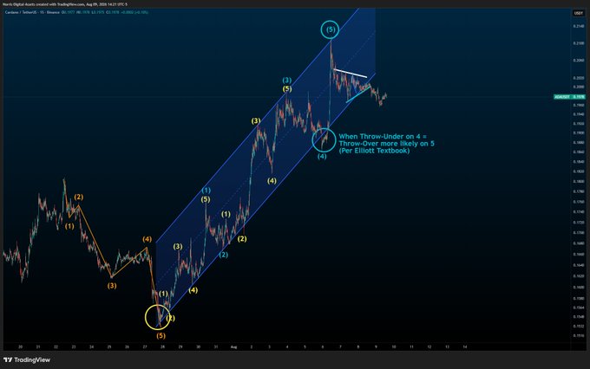Click the 0.2140 price axis label
Viewport: 590px width, 369px height.
pyautogui.click(x=579, y=26)
